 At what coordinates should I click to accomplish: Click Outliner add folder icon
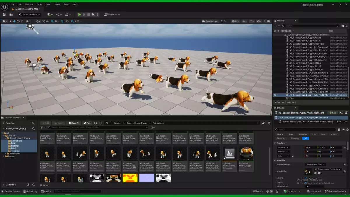343,26
